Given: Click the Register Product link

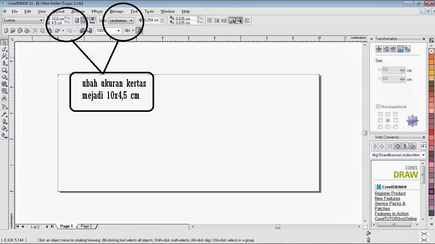Looking at the screenshot, I should click(390, 193).
